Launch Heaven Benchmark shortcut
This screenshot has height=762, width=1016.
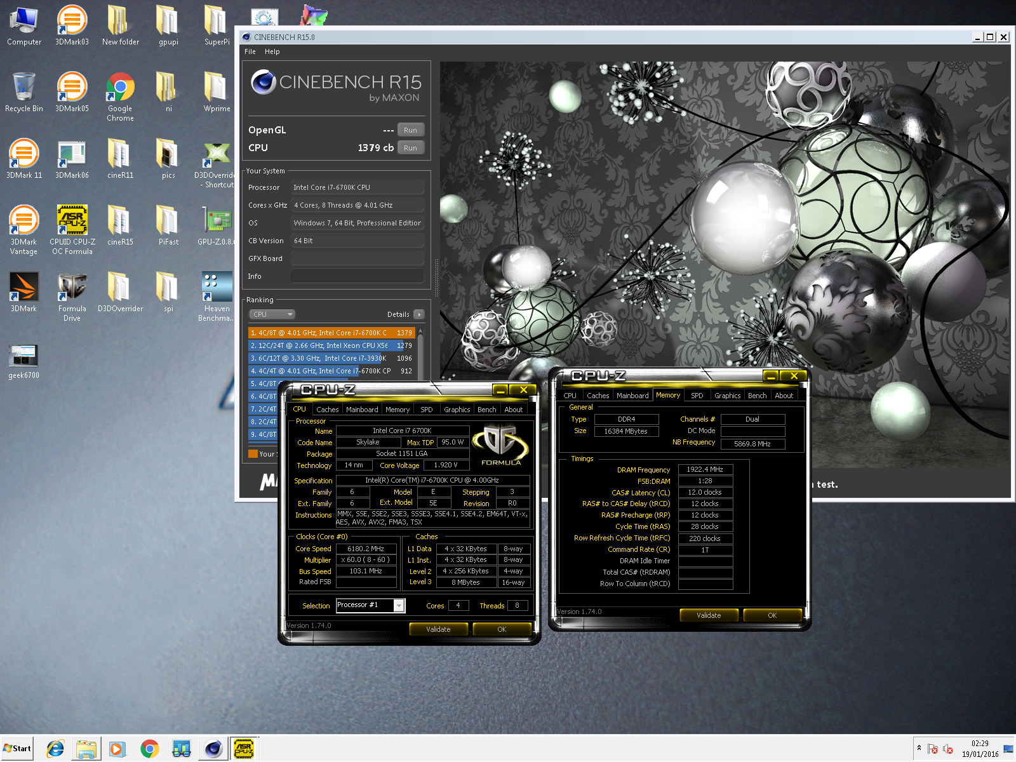point(217,297)
